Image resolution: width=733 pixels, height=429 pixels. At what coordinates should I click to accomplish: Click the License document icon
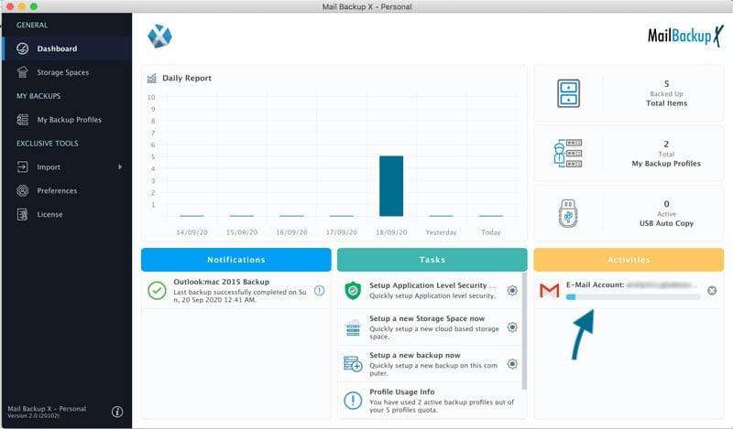point(22,214)
